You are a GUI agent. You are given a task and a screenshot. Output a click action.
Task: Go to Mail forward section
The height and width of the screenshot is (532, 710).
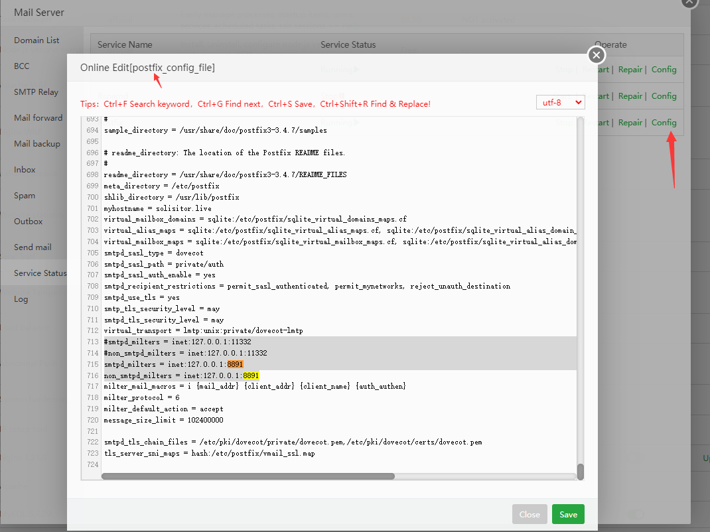[38, 117]
